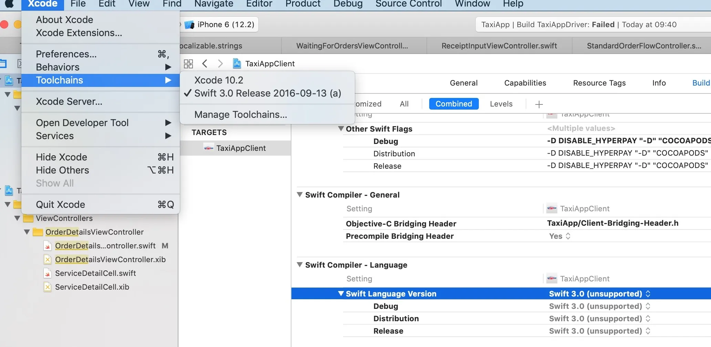The image size is (711, 347).
Task: Open the Source Control menu
Action: pos(409,4)
